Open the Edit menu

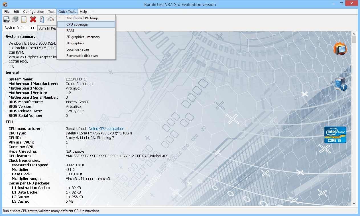(x=16, y=12)
